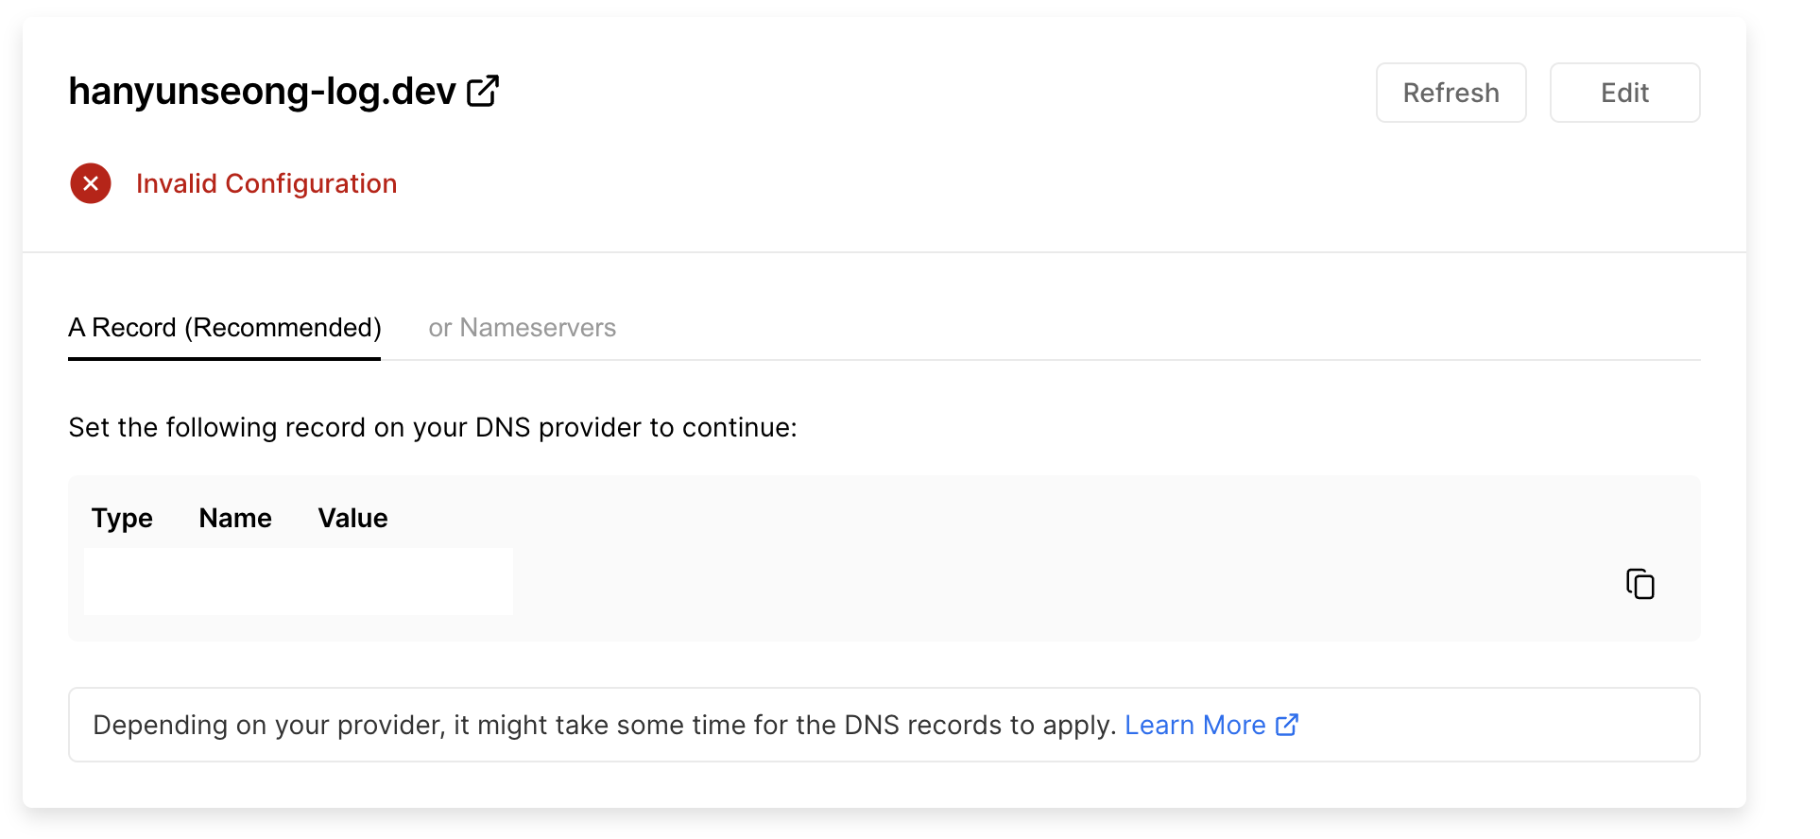The height and width of the screenshot is (839, 1820).
Task: Click the blank white record value box
Action: pos(299,581)
